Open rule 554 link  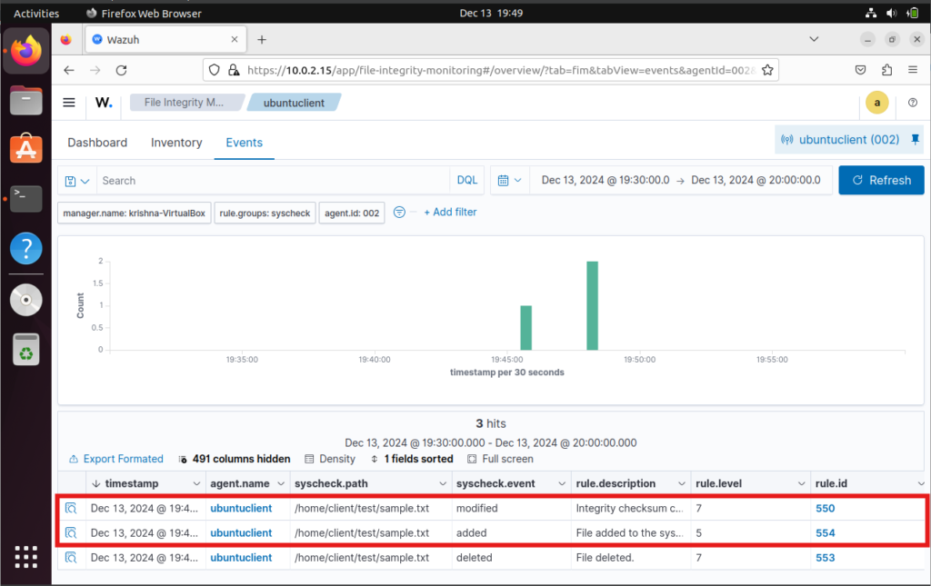click(x=825, y=532)
